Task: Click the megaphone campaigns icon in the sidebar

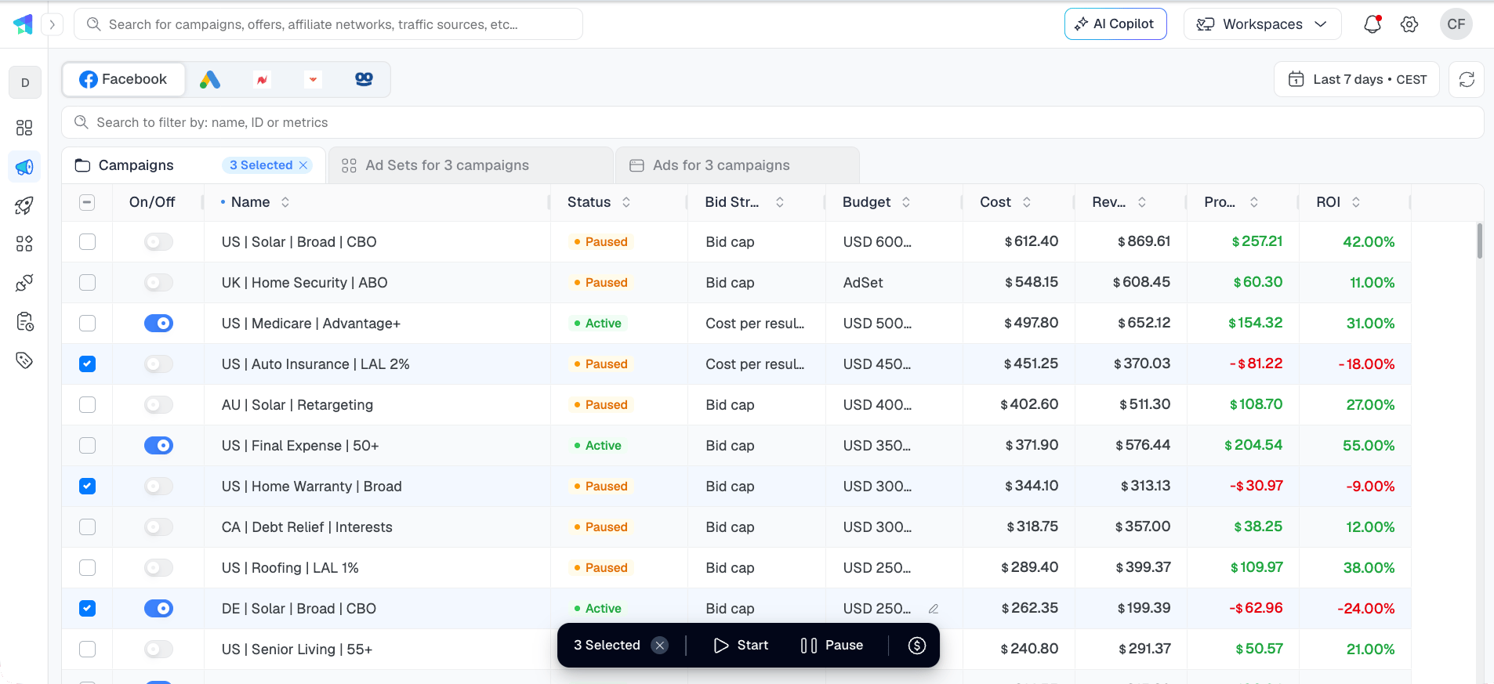Action: click(24, 167)
